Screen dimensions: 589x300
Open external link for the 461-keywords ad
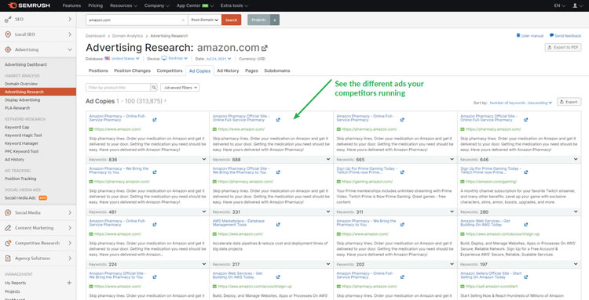(x=155, y=172)
